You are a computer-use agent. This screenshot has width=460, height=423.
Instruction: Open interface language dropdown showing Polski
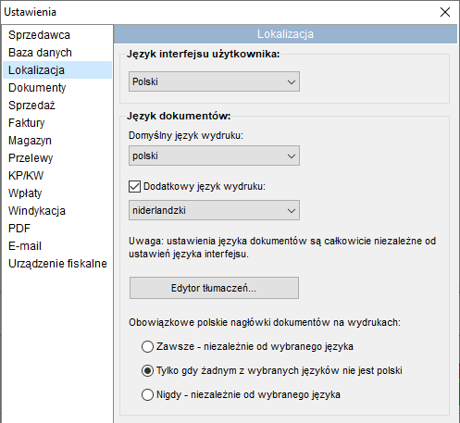[214, 81]
